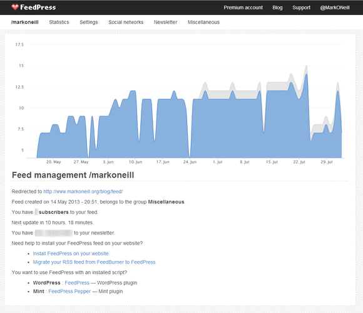Click the 22. Jul x-axis label
The height and width of the screenshot is (313, 363).
coord(299,162)
